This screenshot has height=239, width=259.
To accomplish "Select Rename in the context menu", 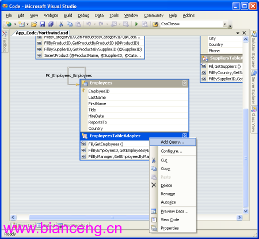I will (x=173, y=194).
